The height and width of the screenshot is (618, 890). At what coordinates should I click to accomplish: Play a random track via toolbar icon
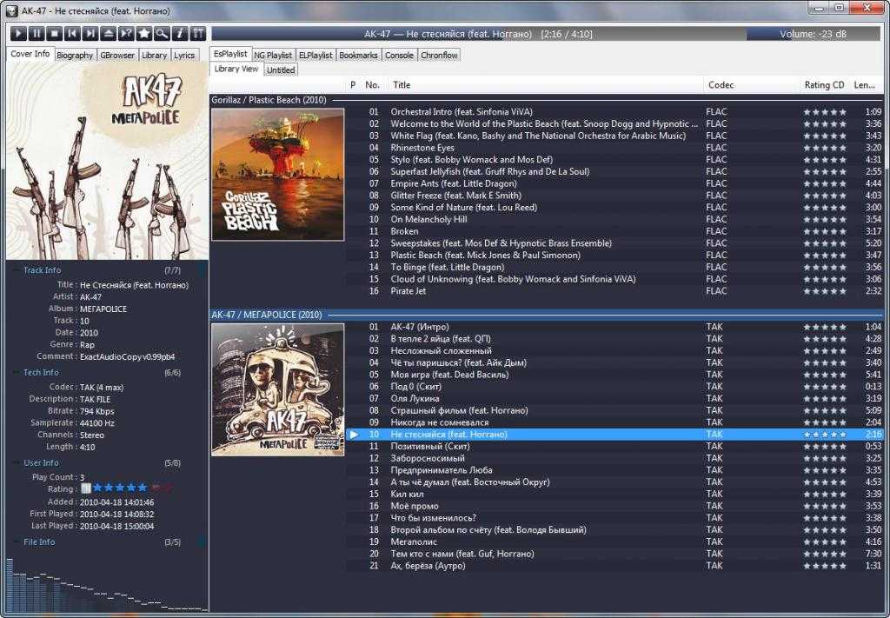[126, 33]
